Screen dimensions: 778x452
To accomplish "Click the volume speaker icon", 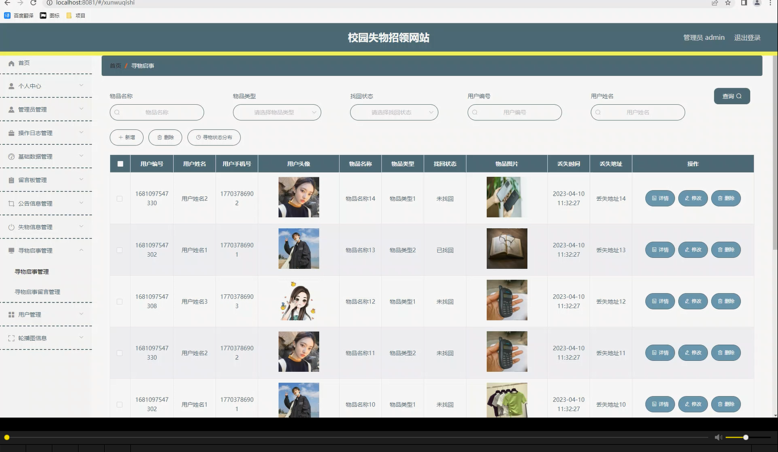I will [718, 437].
